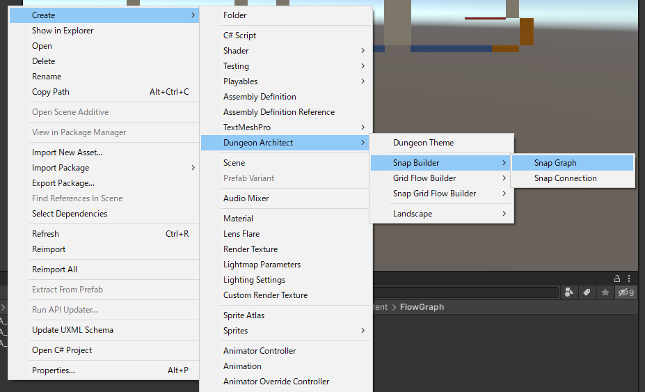Create an Animator Controller
This screenshot has height=392, width=645.
[x=285, y=350]
